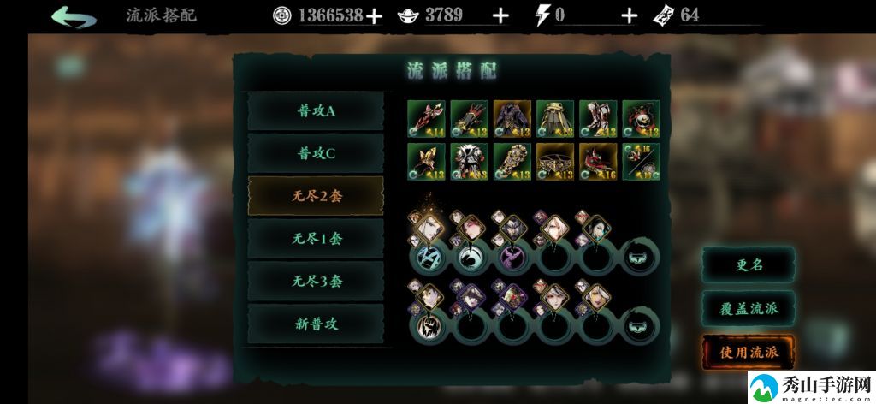Tap the purple swirl skill rune slot
The width and height of the screenshot is (876, 404).
tap(513, 258)
